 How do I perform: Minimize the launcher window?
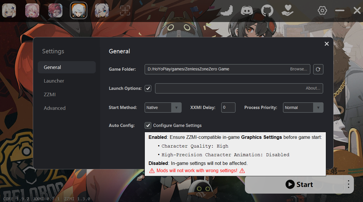pos(340,11)
